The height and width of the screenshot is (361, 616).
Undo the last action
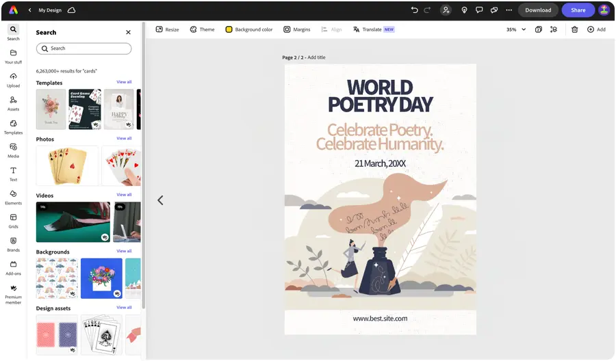[414, 10]
